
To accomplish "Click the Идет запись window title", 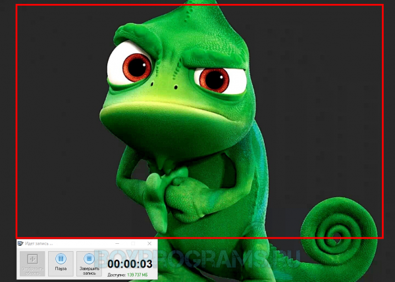I will tap(39, 243).
